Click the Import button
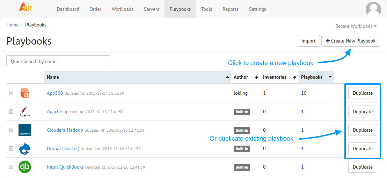Screen dimensions: 387x178 click(308, 41)
